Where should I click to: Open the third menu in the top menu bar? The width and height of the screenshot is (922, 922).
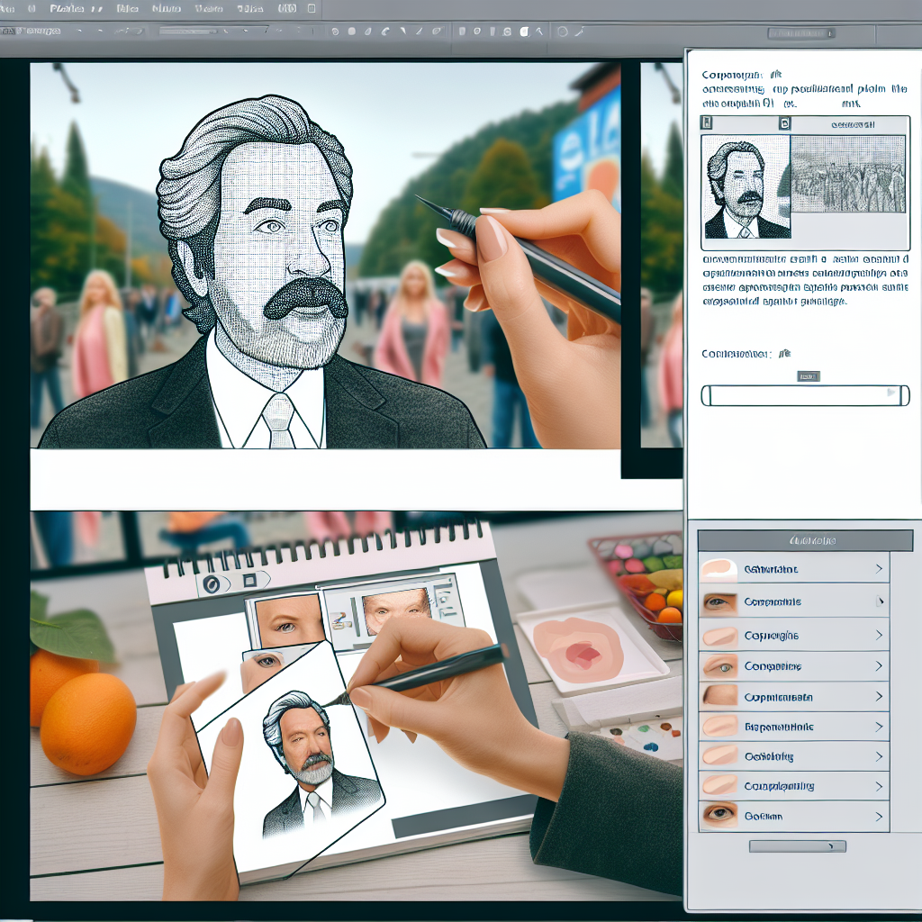[128, 9]
